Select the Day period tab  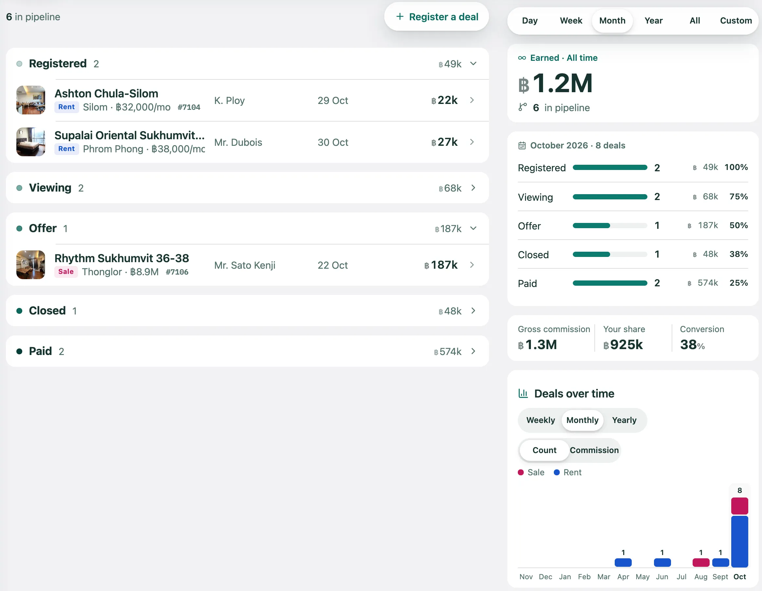tap(530, 21)
